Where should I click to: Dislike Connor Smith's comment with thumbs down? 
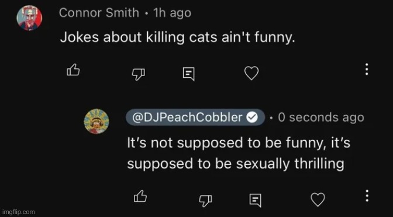click(139, 74)
